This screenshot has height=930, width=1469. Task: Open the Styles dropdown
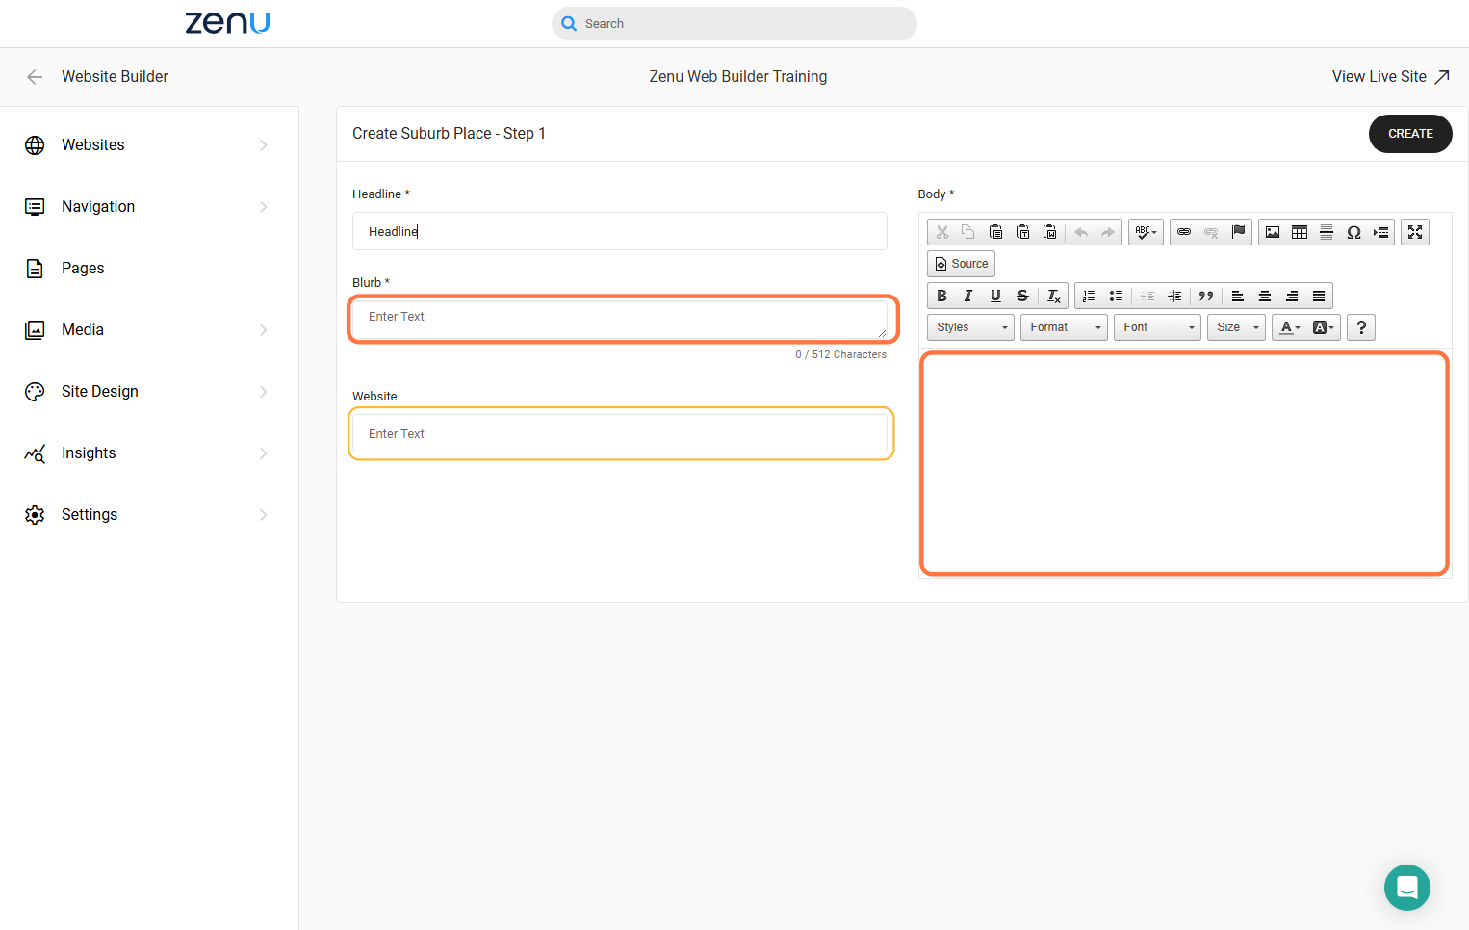[x=970, y=327]
